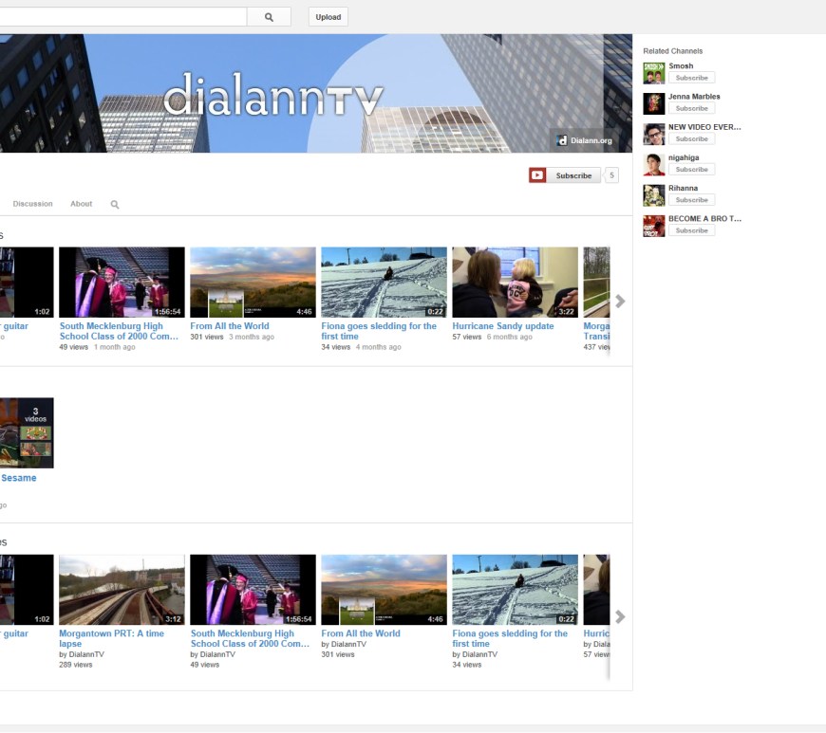
Task: Play the Fiona goes sledding thumbnail in top row
Action: pyautogui.click(x=384, y=282)
